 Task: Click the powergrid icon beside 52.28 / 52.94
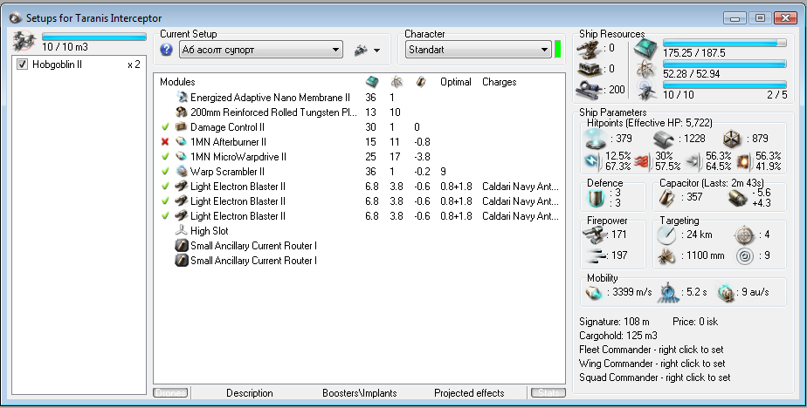[x=645, y=69]
